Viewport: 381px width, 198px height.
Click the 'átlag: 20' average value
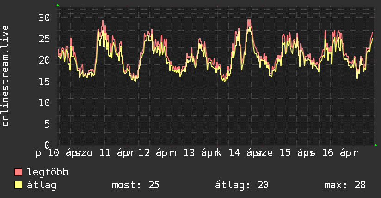(242, 185)
